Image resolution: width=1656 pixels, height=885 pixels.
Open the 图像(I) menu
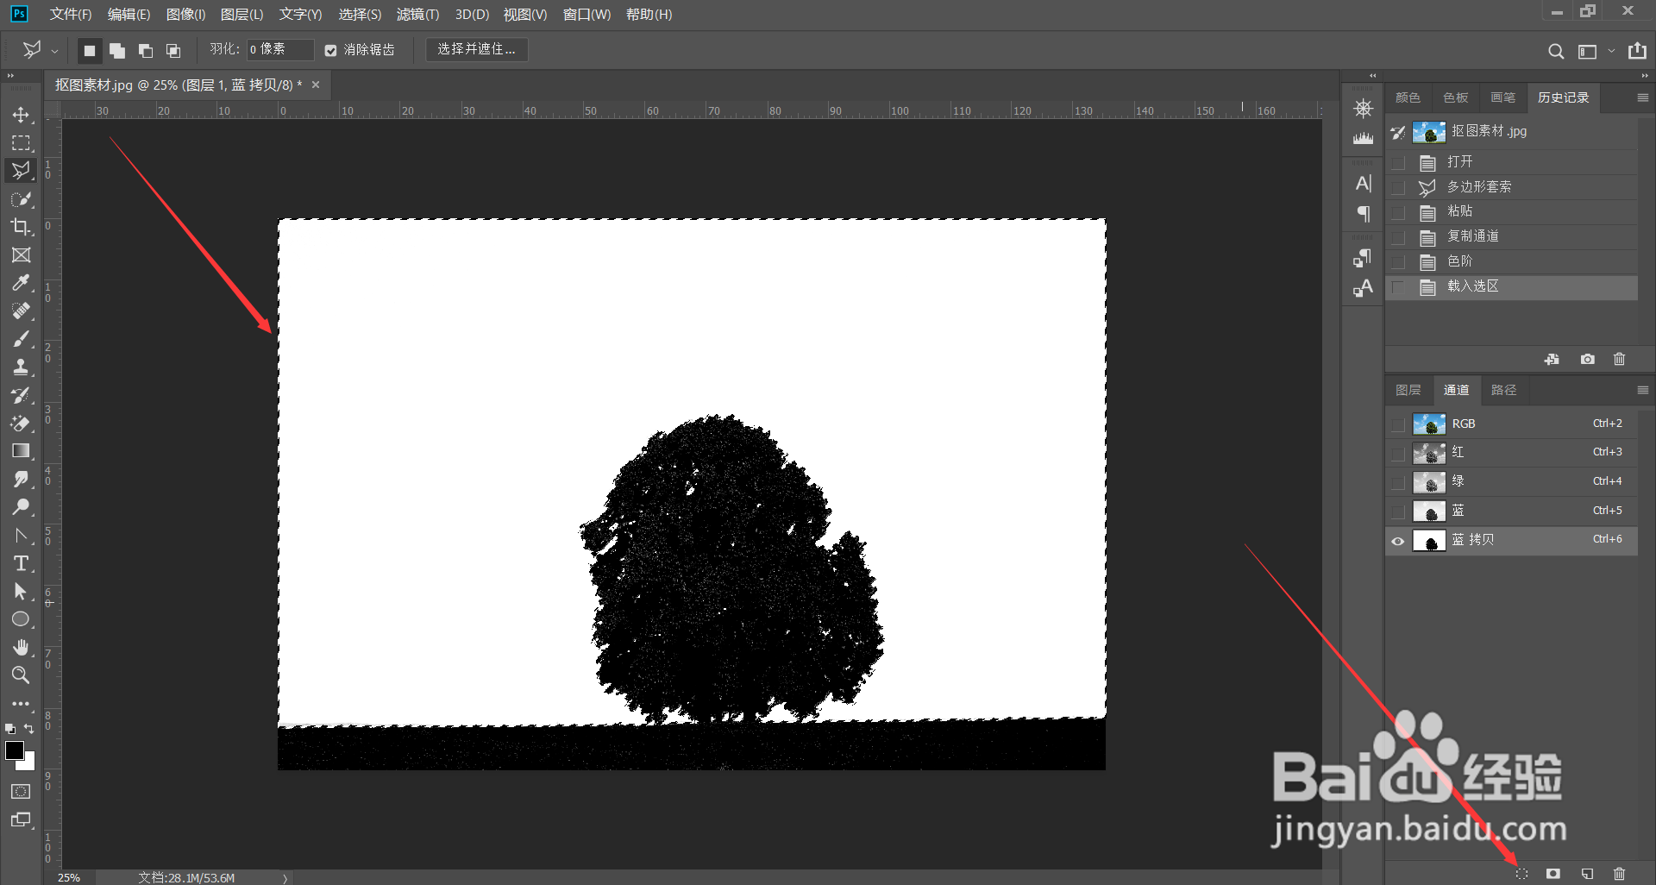(x=185, y=15)
